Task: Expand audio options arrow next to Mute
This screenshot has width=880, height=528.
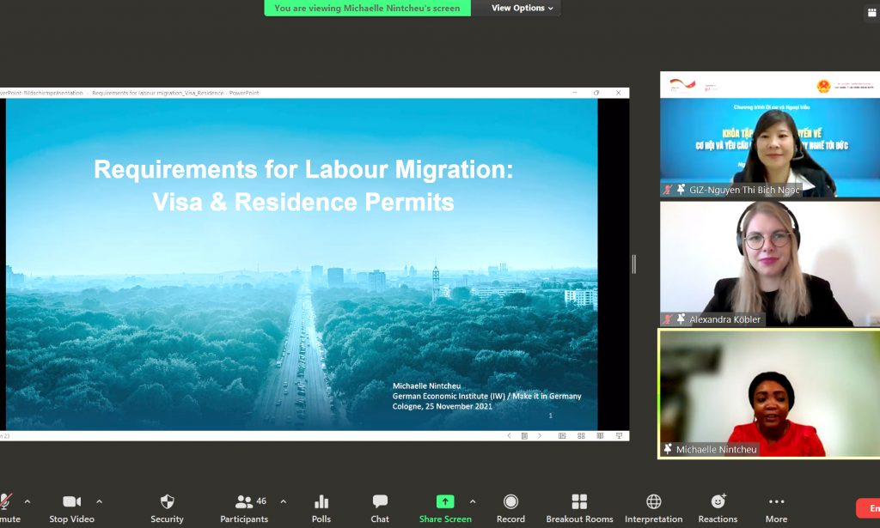Action: point(27,501)
